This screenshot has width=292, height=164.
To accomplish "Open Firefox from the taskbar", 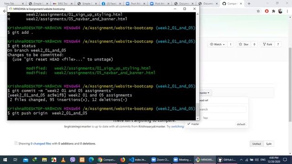I will click(123, 159).
